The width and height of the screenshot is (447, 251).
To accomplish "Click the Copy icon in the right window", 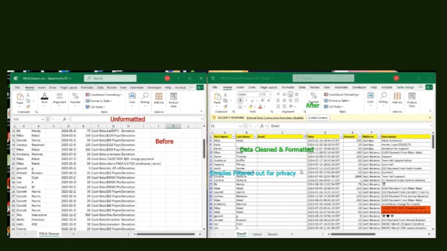I will 225,100.
